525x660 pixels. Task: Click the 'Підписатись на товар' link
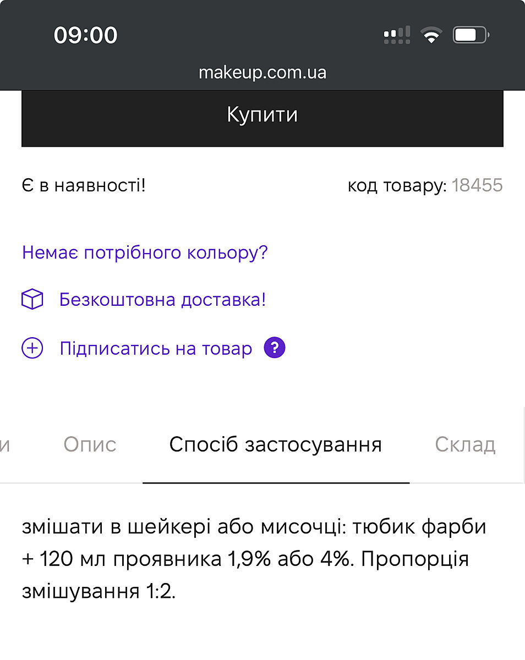[x=156, y=349]
